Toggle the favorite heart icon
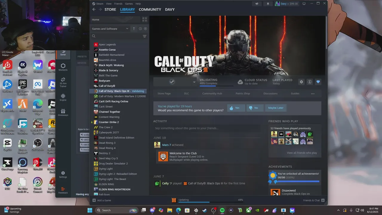The width and height of the screenshot is (382, 215). [x=318, y=82]
